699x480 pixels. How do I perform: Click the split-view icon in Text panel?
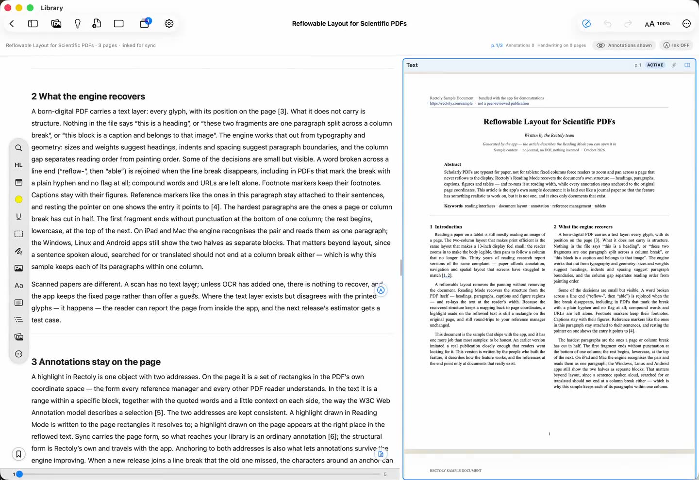[x=687, y=65]
